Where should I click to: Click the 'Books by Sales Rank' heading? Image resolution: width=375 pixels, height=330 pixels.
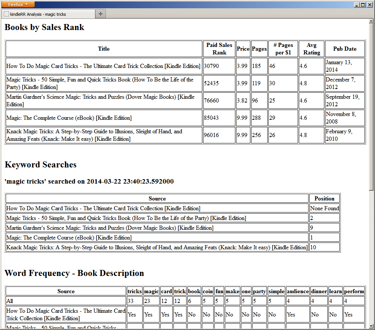point(44,27)
